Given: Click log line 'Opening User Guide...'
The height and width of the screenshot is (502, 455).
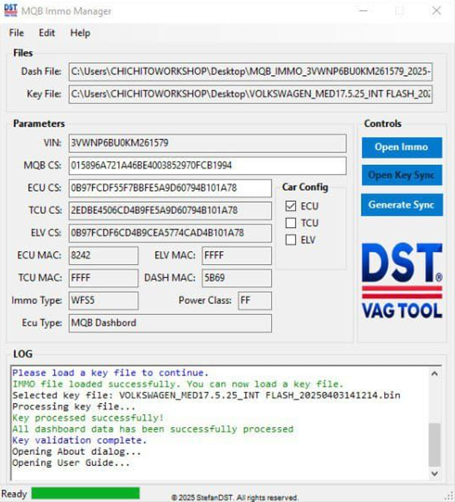Looking at the screenshot, I should coord(71,463).
